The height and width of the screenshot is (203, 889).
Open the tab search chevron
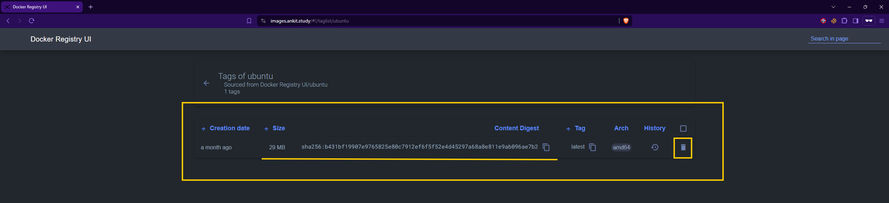(833, 7)
